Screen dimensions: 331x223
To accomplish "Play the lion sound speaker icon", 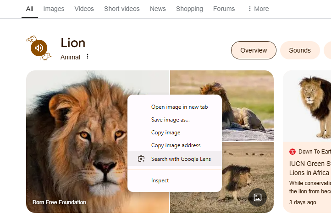I will [39, 48].
